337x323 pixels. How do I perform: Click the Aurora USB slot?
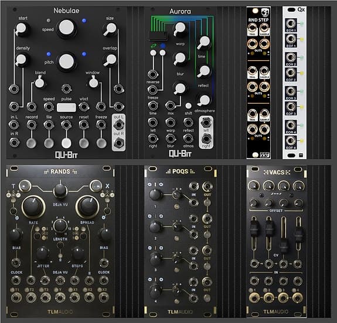(x=158, y=36)
